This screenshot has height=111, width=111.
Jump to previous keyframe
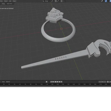[53, 82]
